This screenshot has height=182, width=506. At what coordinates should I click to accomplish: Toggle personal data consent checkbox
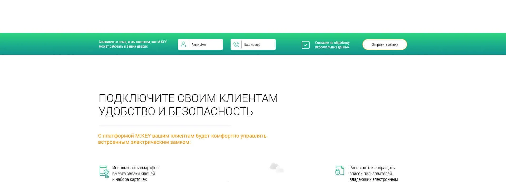pyautogui.click(x=306, y=45)
